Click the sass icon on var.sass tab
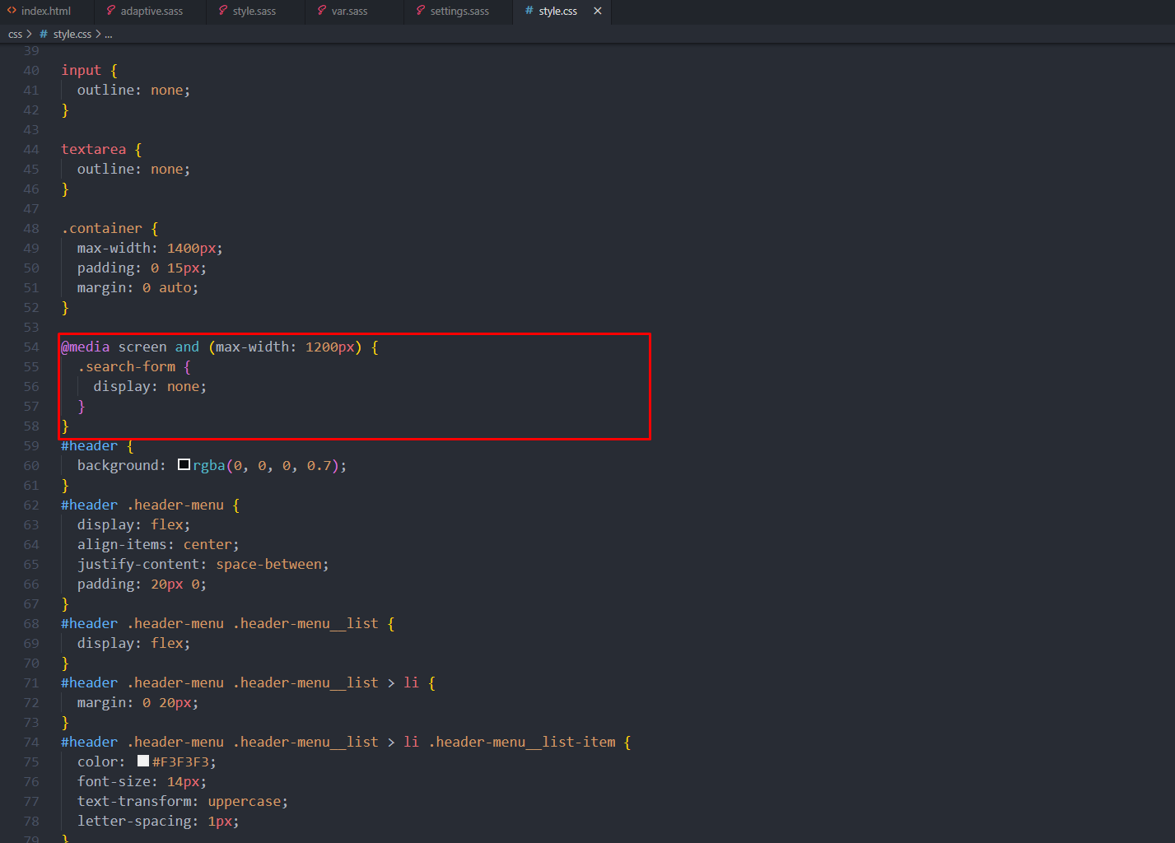The width and height of the screenshot is (1175, 843). tap(322, 11)
